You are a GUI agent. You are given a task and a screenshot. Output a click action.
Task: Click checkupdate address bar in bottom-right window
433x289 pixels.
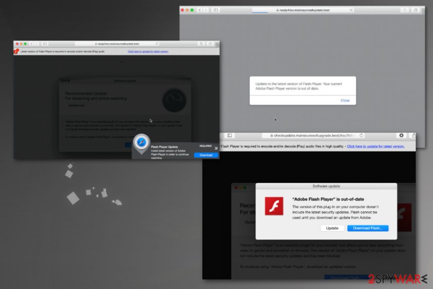coord(313,136)
